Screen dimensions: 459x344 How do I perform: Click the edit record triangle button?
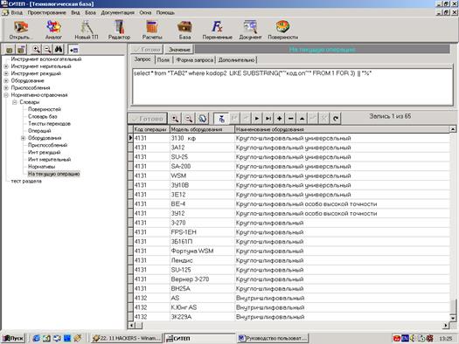(302, 119)
